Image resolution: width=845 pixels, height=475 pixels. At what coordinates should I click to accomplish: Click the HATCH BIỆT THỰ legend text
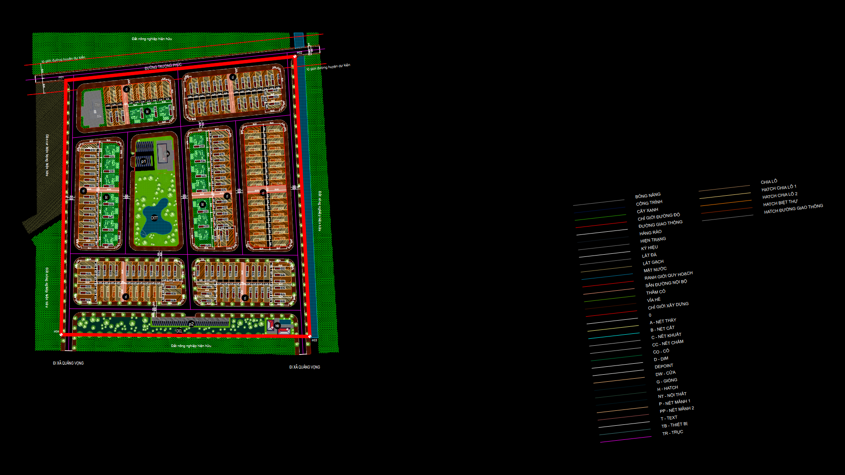coord(779,203)
